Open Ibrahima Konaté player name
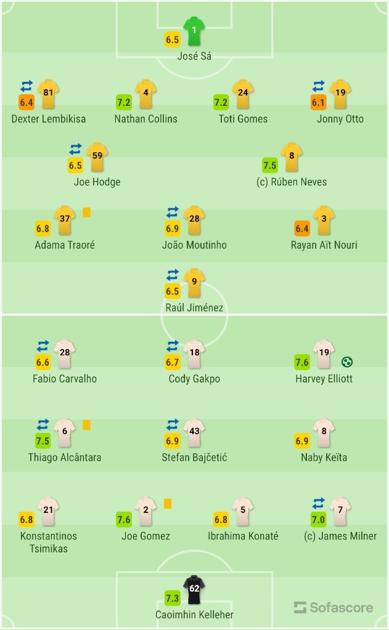This screenshot has width=389, height=630. [x=243, y=536]
